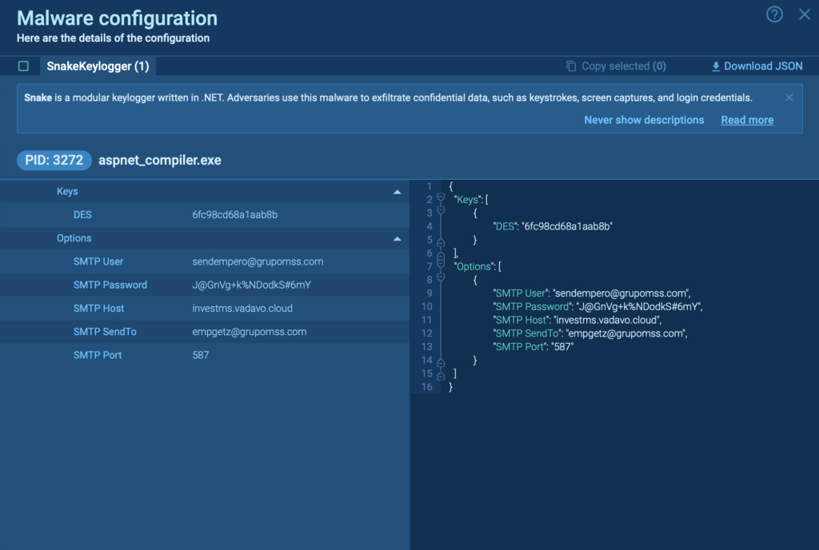Collapse the Keys section arrow
The image size is (819, 550).
[x=397, y=192]
